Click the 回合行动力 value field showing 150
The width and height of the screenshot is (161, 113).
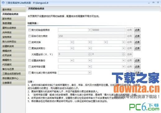click(x=91, y=36)
